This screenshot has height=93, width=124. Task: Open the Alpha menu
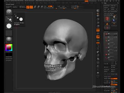[7, 3]
